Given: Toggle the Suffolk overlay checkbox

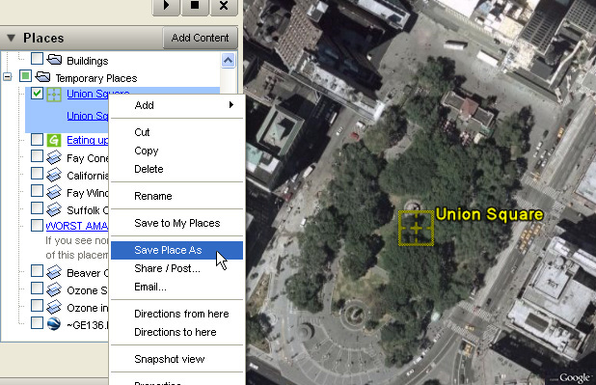Looking at the screenshot, I should click(x=37, y=207).
